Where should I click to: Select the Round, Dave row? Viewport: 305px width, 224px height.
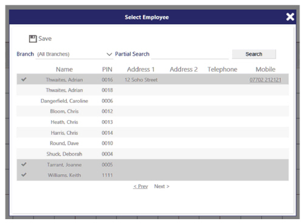pyautogui.click(x=152, y=143)
